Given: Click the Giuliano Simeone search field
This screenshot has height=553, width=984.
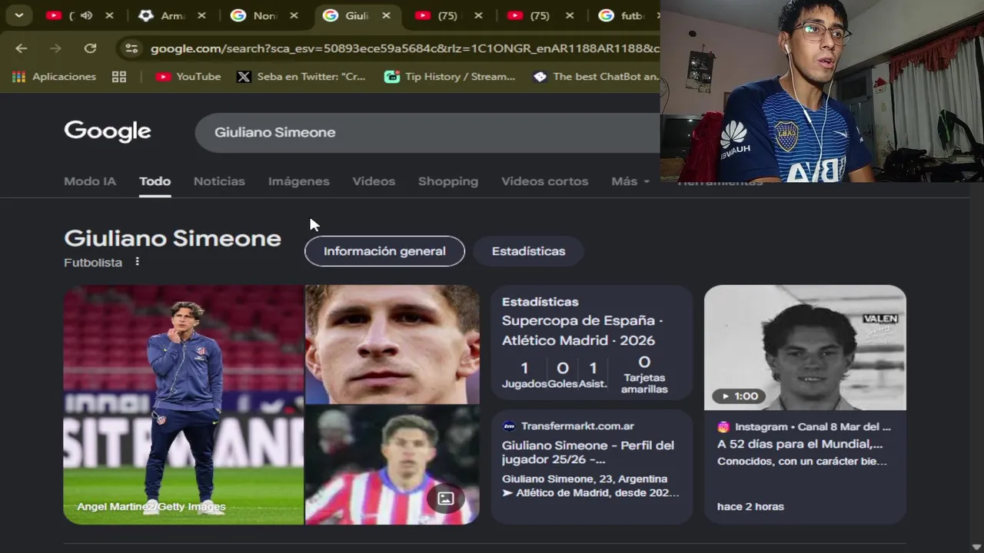Looking at the screenshot, I should tap(427, 132).
